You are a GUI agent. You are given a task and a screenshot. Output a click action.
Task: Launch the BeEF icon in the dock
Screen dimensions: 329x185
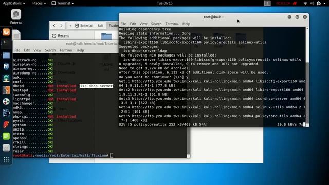[6, 113]
